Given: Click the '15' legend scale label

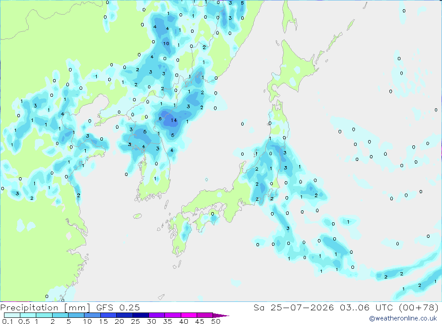Looking at the screenshot, I should pos(103,321).
